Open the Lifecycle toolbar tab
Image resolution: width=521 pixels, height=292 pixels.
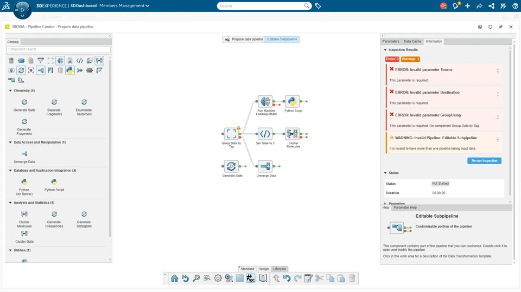279,269
